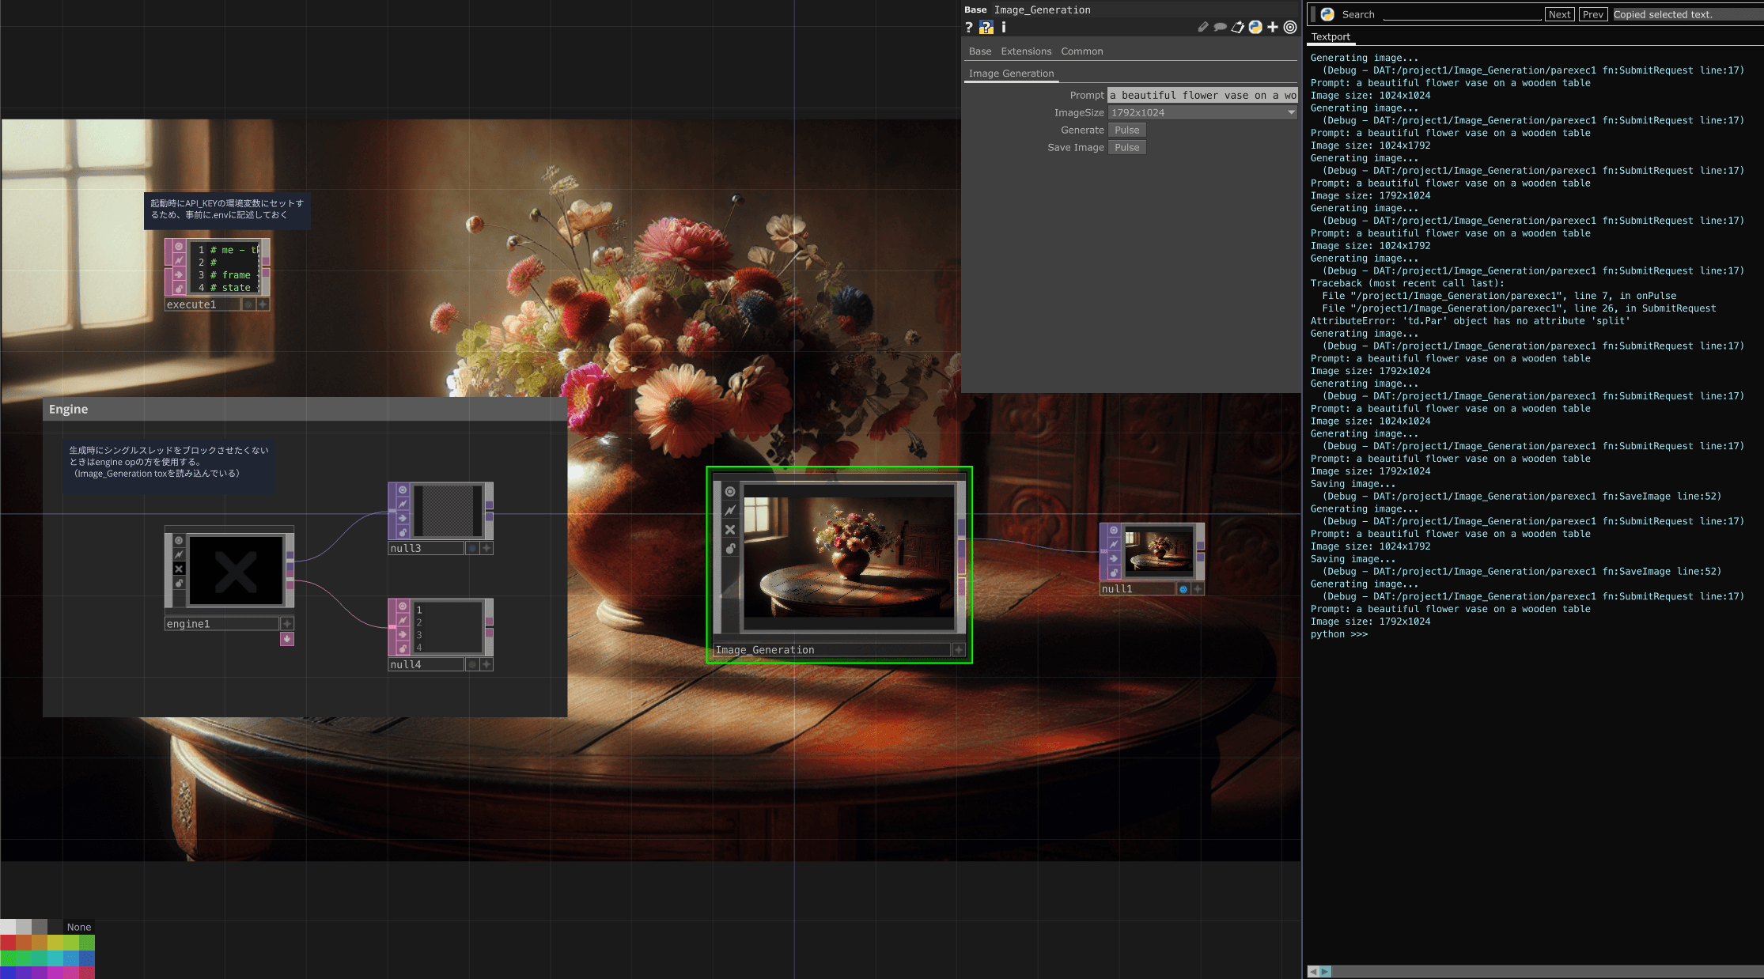Pick the green swatch in color palette
1764x979 pixels.
[8, 958]
